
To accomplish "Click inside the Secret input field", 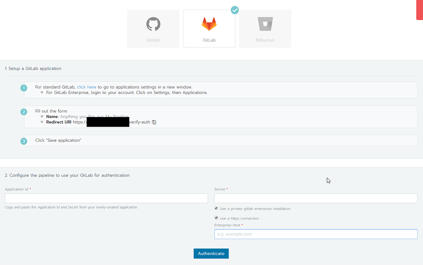I will click(316, 198).
